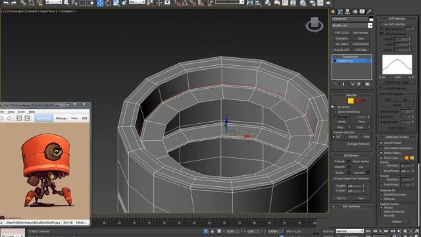Click Remove Modifier trash icon
421x237 pixels.
[x=359, y=84]
